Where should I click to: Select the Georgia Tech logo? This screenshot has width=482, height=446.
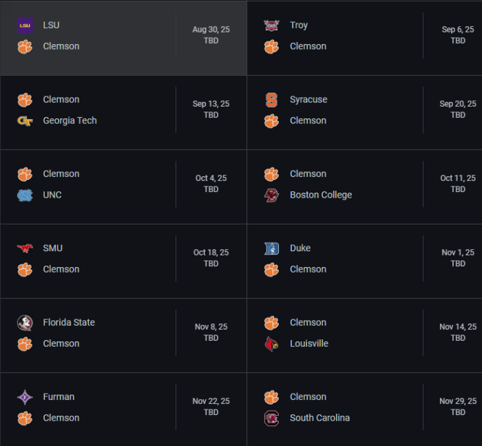pos(25,121)
